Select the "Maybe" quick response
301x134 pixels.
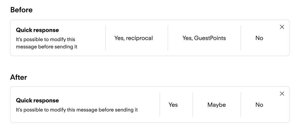pyautogui.click(x=217, y=105)
